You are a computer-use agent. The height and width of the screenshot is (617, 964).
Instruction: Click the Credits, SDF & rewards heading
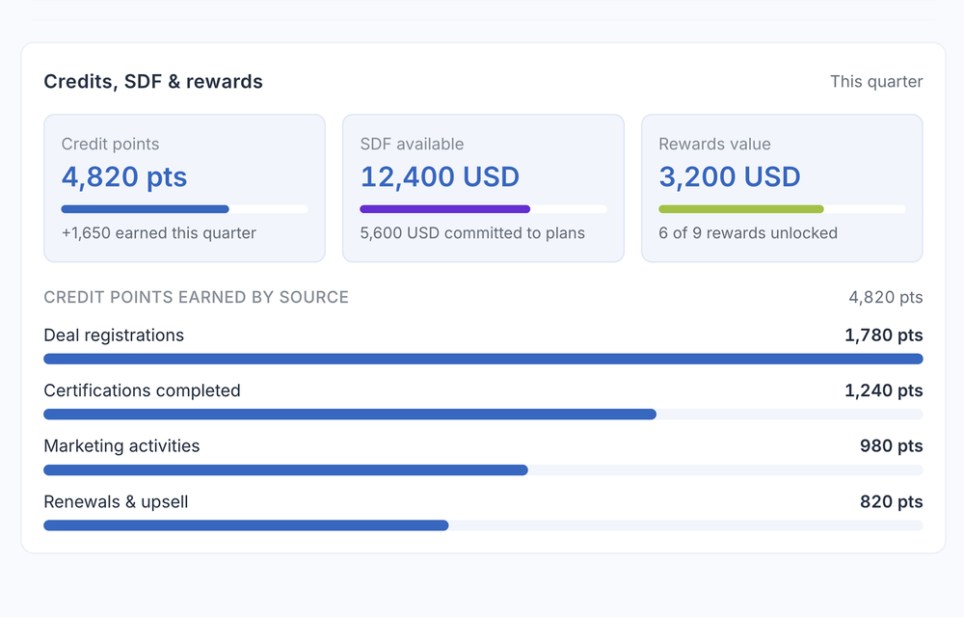(153, 82)
